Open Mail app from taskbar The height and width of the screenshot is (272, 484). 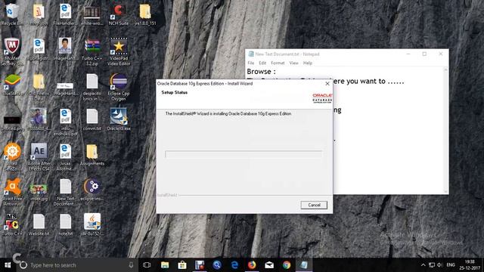(x=269, y=265)
